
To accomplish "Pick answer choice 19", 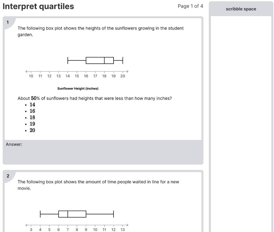I will 32,124.
